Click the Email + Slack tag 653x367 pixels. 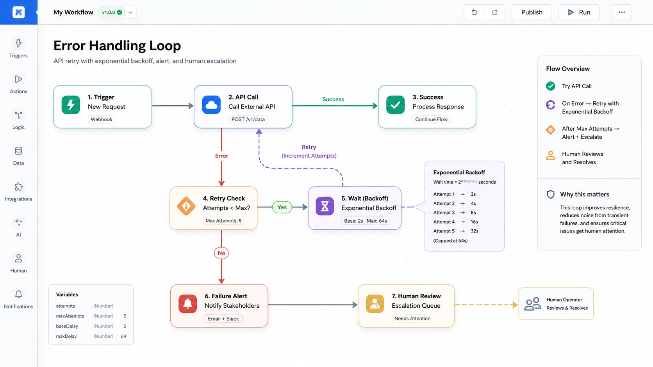tap(223, 319)
